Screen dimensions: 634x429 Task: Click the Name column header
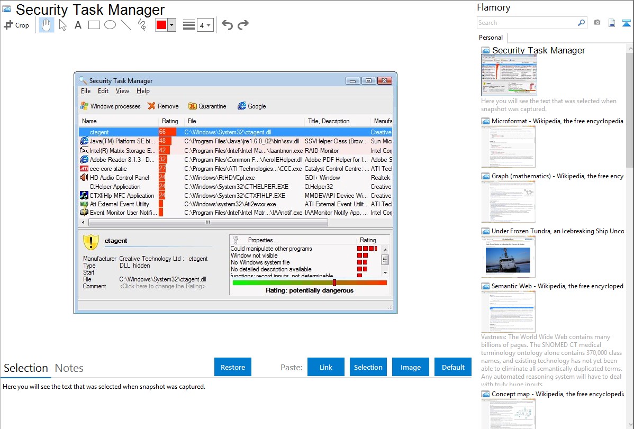(x=119, y=121)
